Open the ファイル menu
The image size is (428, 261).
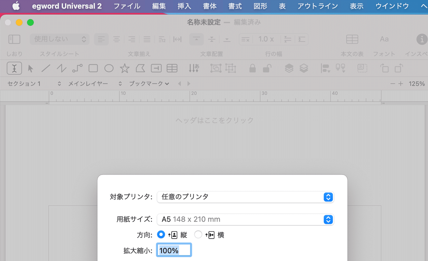tap(127, 6)
